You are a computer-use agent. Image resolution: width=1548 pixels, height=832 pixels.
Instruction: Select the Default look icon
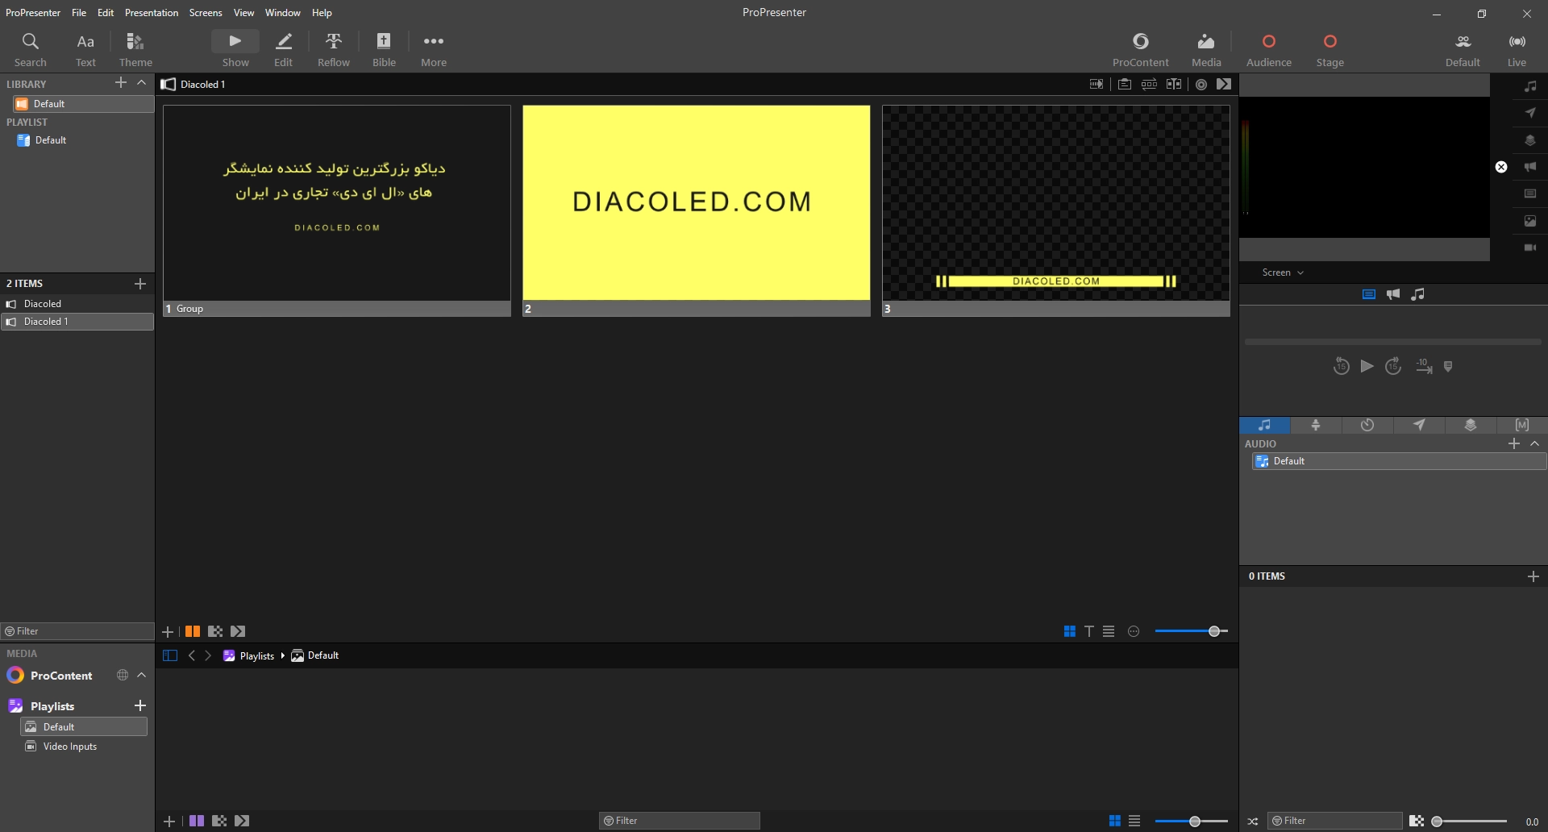[1463, 50]
